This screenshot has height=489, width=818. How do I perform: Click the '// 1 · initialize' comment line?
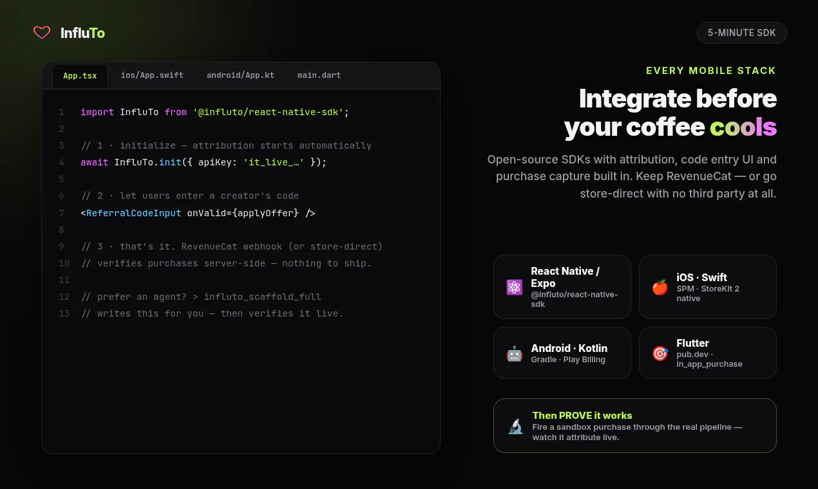[x=226, y=145]
